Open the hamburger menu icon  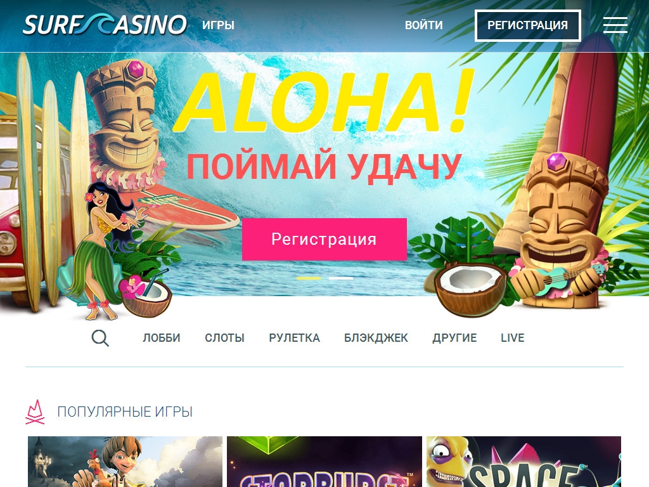(615, 25)
